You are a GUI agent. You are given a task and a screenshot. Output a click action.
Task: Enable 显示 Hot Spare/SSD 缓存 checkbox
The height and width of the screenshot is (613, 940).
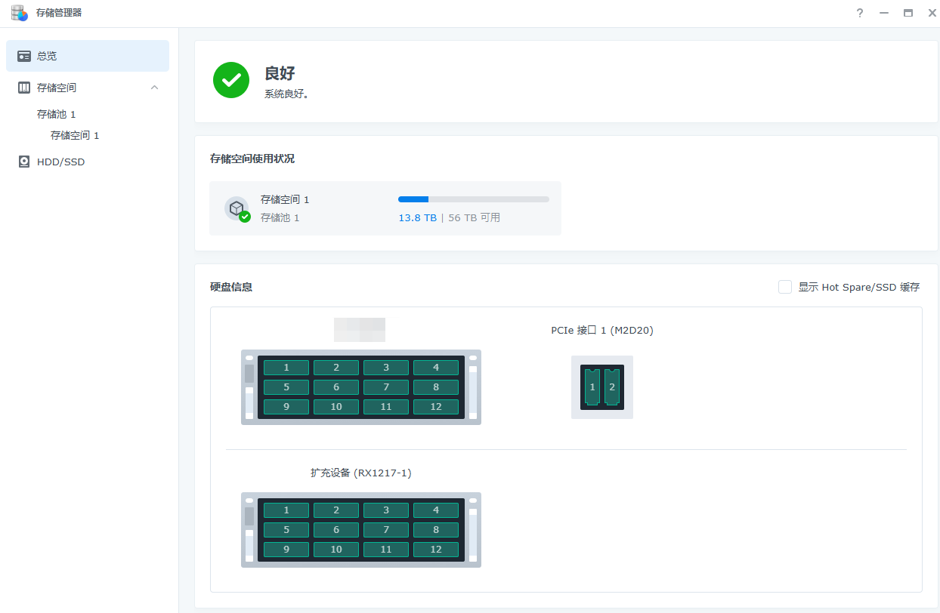click(x=785, y=287)
